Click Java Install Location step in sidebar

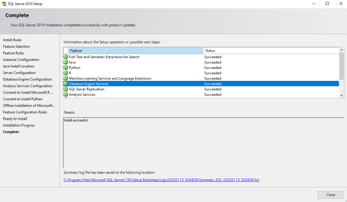point(19,66)
